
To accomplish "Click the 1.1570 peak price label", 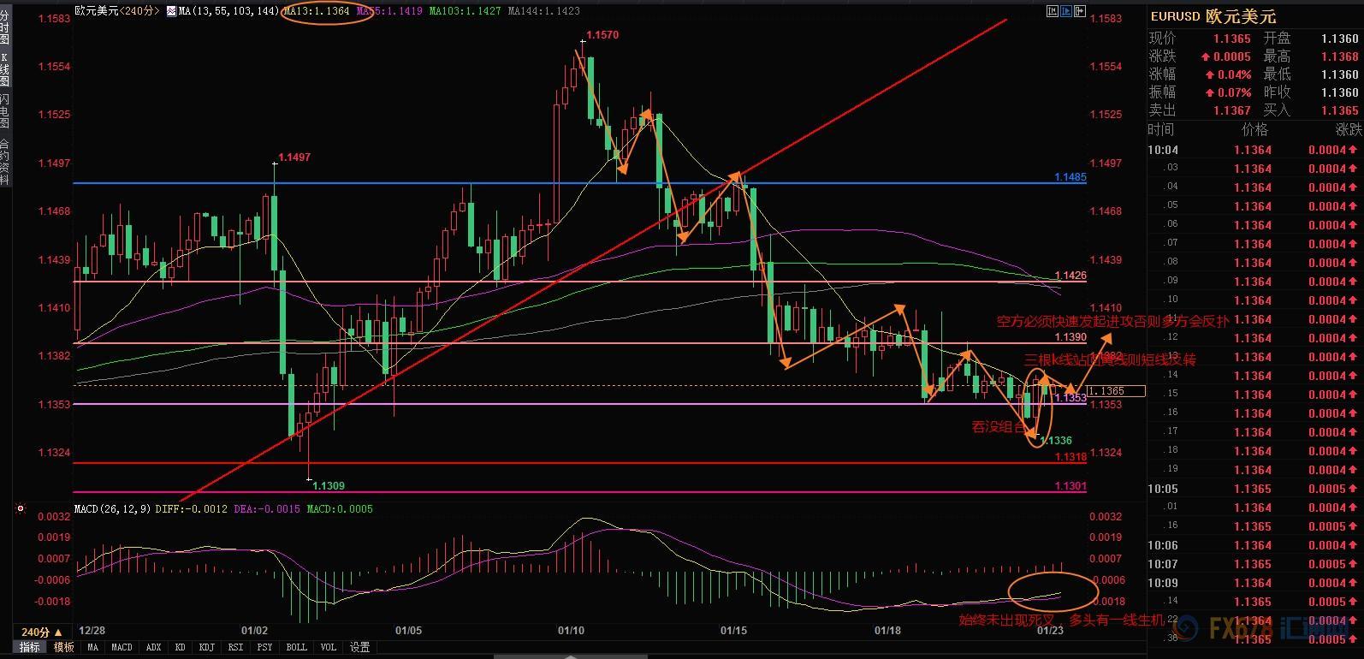I will coord(602,35).
